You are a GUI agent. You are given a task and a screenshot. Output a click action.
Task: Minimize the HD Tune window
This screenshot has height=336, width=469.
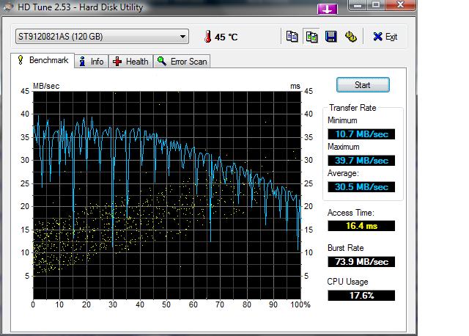click(358, 5)
